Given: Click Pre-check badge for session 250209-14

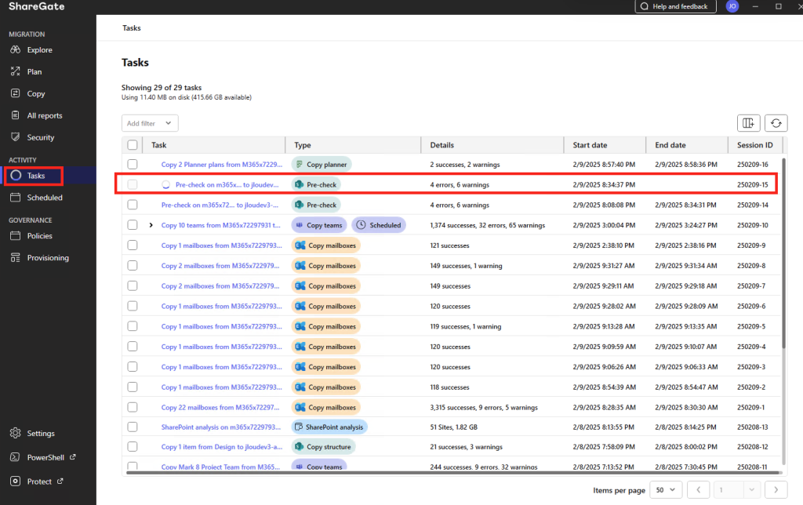Looking at the screenshot, I should [316, 205].
